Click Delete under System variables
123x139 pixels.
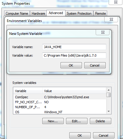[x=100, y=121]
